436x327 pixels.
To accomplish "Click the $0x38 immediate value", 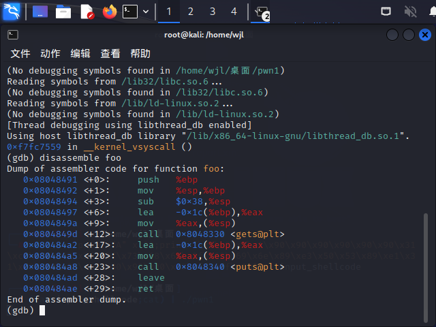I will (x=189, y=202).
